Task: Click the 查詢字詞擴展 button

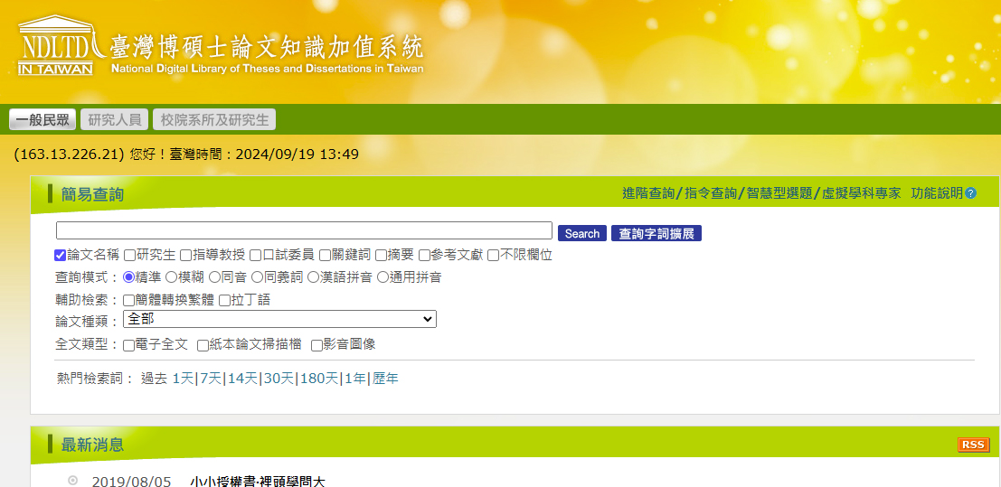Action: [656, 233]
